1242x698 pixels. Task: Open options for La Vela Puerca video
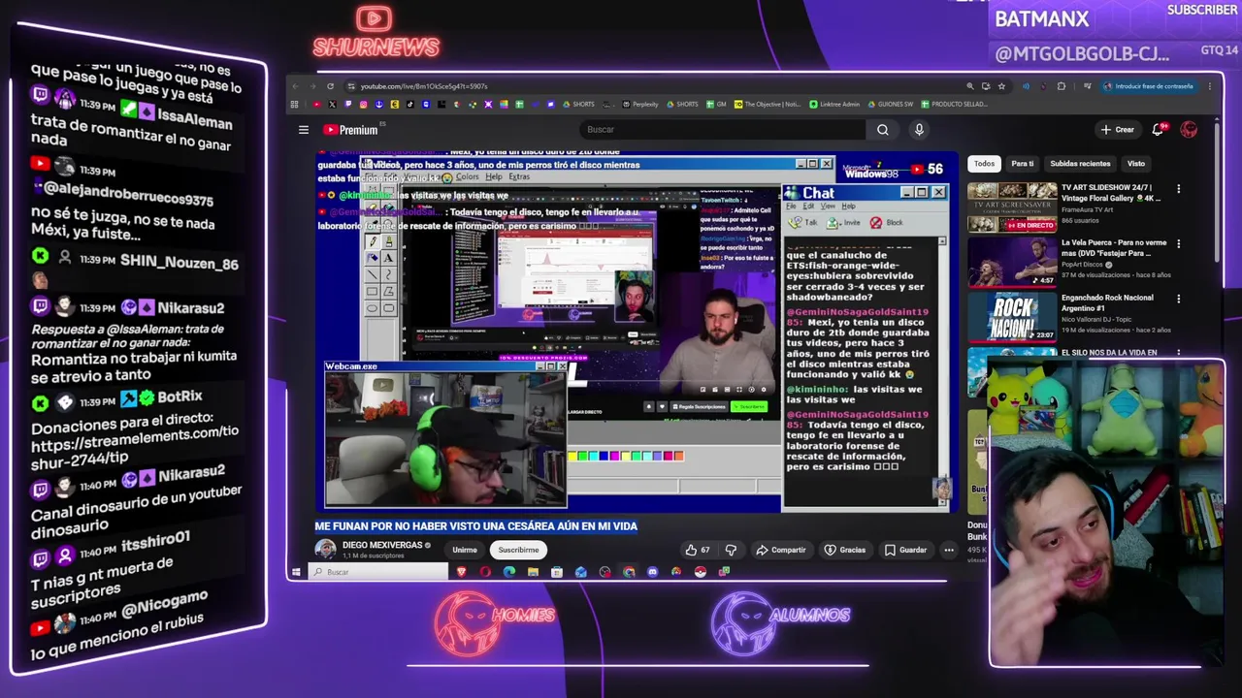(1178, 244)
